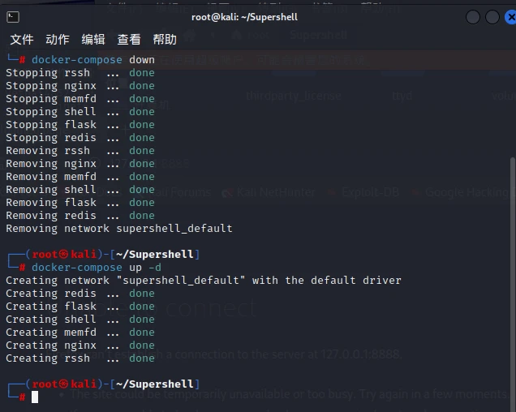516x412 pixels.
Task: Click the first minimize circle button in title bar
Action: coord(473,17)
